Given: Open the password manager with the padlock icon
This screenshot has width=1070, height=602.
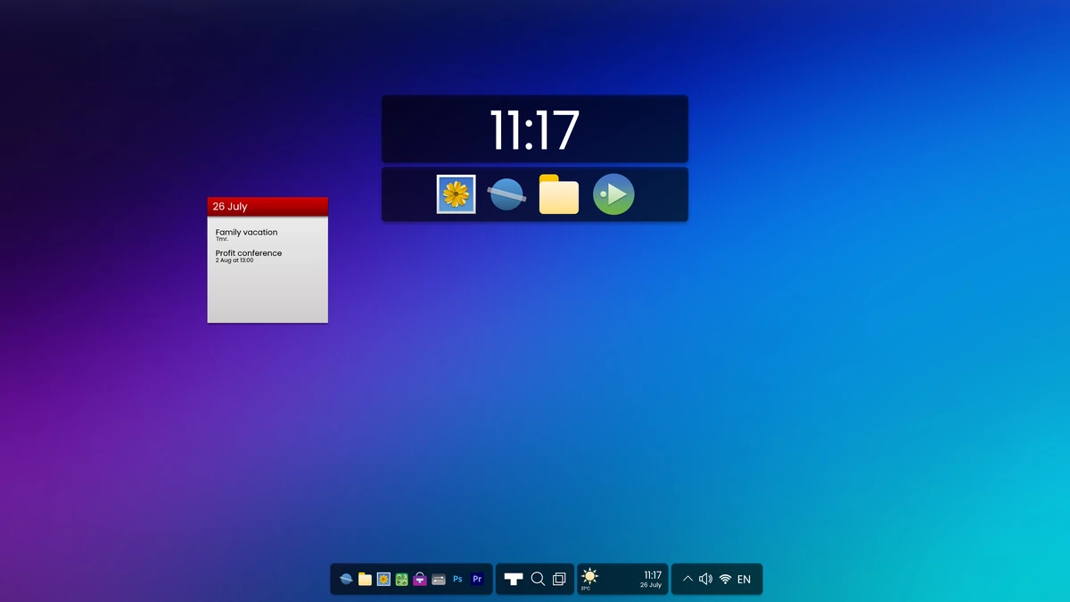Looking at the screenshot, I should pyautogui.click(x=420, y=579).
